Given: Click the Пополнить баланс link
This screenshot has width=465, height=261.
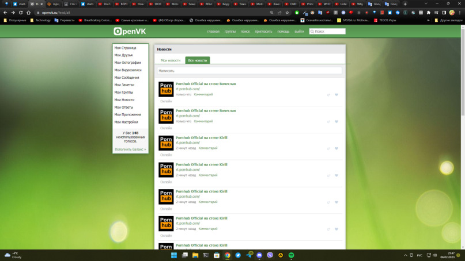Looking at the screenshot, I should coord(130,149).
